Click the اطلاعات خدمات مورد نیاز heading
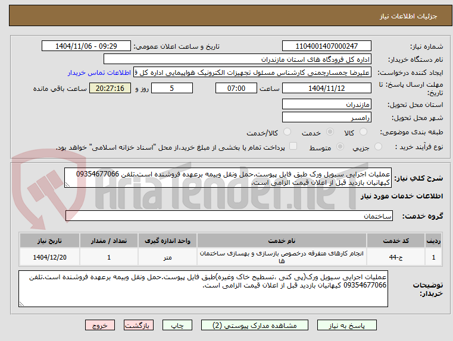This screenshot has width=453, height=341. 402,196
